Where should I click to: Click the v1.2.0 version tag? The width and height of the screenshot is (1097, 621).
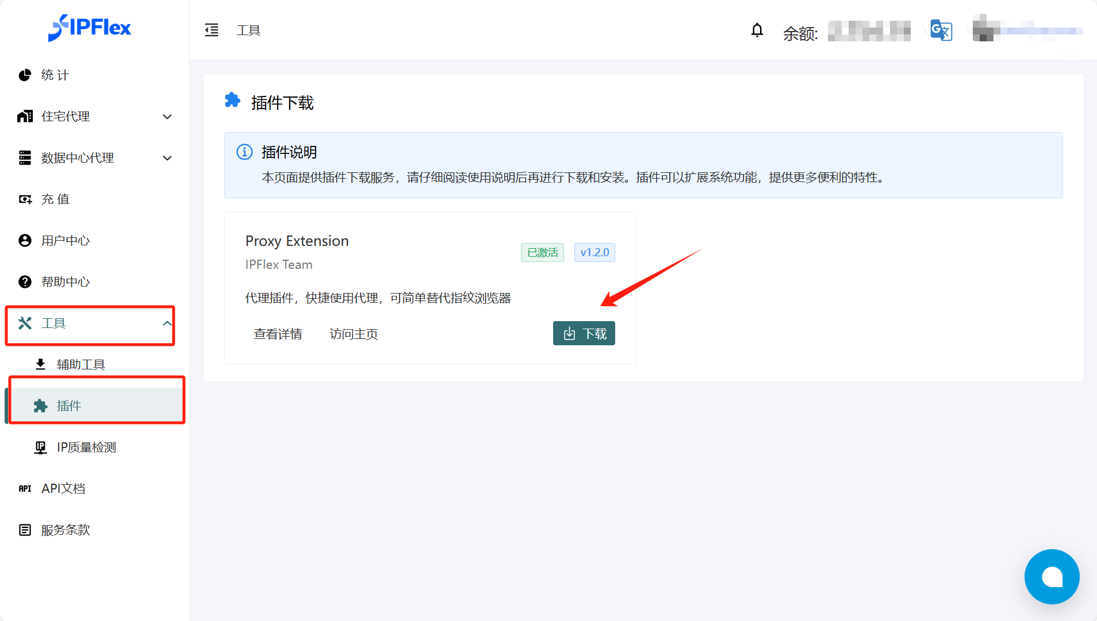coord(594,253)
